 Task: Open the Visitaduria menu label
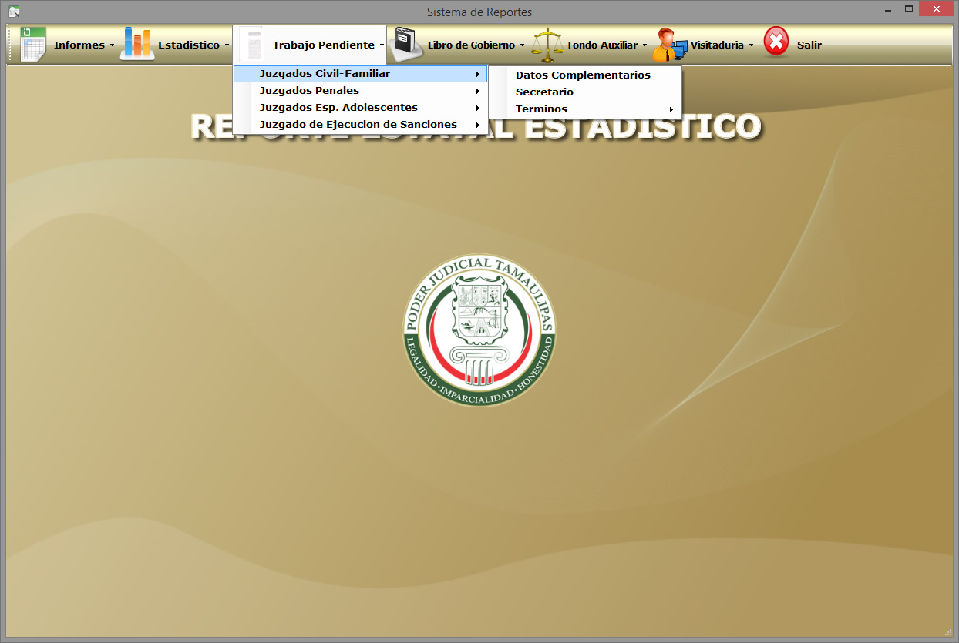pyautogui.click(x=717, y=45)
